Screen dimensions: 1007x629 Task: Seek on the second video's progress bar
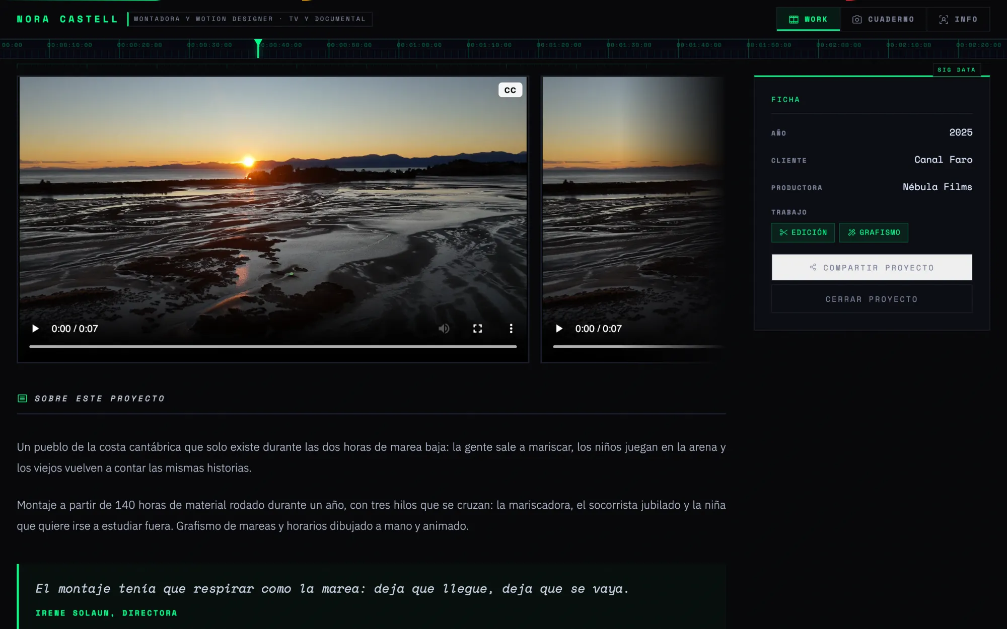coord(637,346)
